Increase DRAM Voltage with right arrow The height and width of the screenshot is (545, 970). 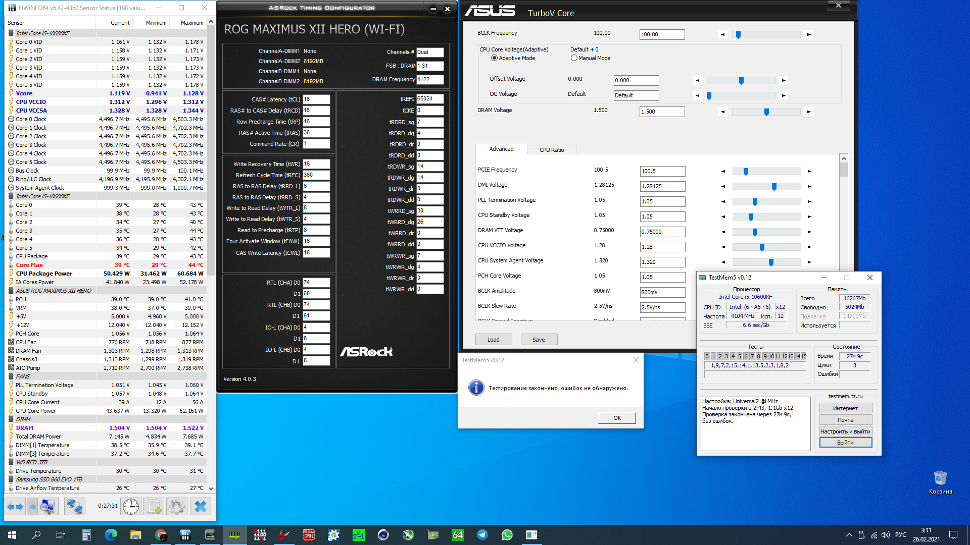pyautogui.click(x=809, y=112)
